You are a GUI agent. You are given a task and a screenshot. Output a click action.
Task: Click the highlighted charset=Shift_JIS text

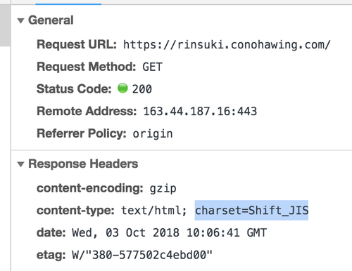(251, 210)
